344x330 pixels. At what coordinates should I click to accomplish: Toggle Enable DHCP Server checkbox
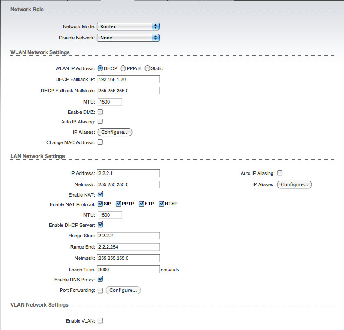[x=100, y=224]
